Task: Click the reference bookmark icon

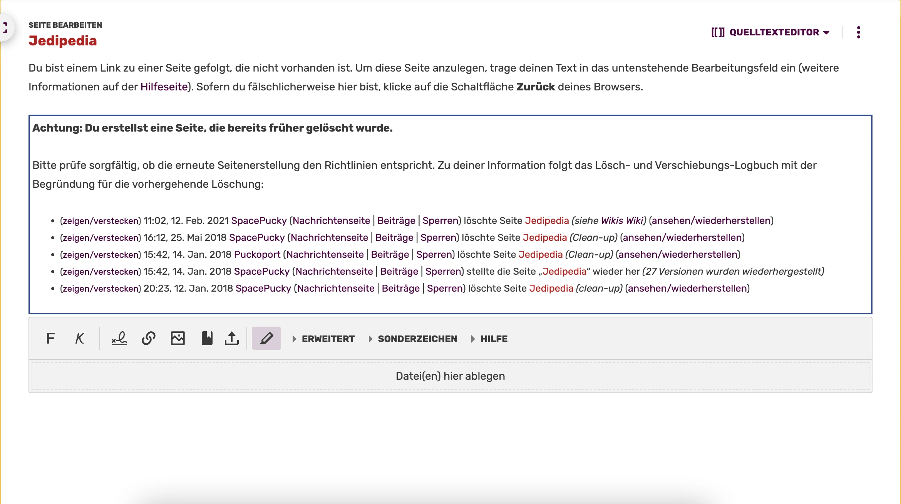Action: pos(207,339)
